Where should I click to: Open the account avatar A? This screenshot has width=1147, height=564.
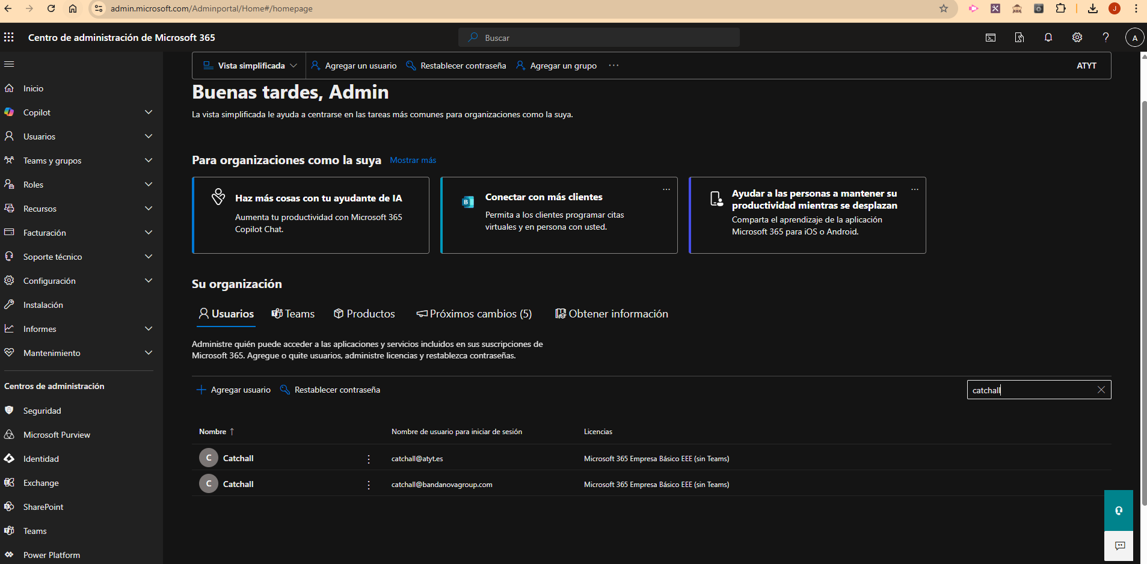click(1135, 38)
